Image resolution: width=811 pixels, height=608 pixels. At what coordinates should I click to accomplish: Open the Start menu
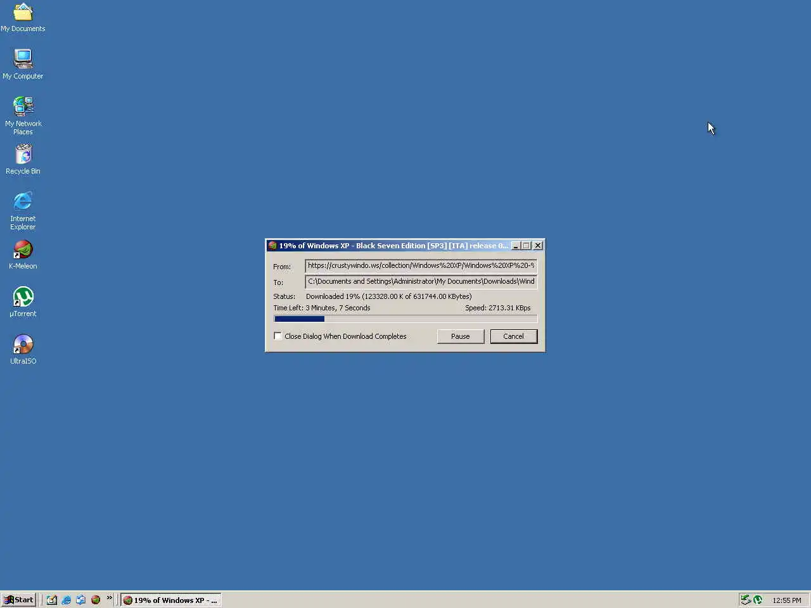(18, 600)
